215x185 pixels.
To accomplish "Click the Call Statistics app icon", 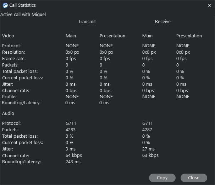I will click(5, 5).
